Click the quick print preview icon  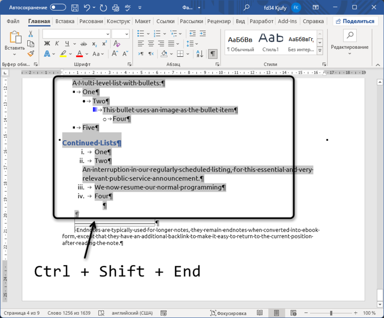click(x=115, y=7)
